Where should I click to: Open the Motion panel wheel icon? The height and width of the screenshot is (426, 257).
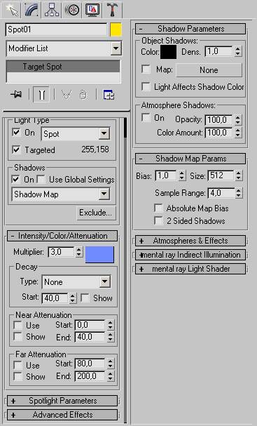coord(72,10)
